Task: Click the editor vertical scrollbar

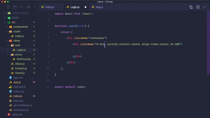Action: (x=208, y=43)
